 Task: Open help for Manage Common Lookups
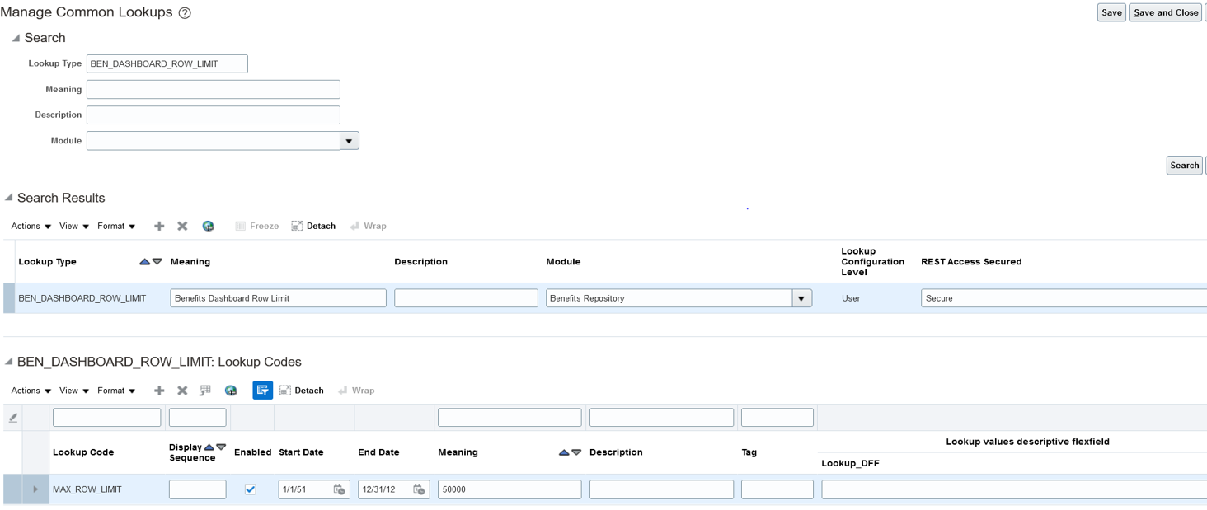pos(186,12)
